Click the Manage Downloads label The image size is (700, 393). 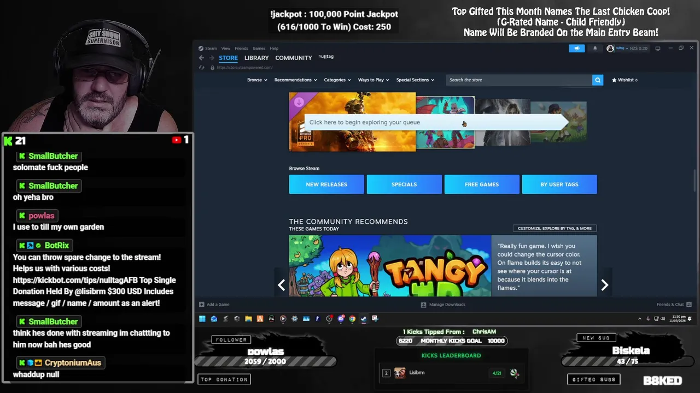447,305
